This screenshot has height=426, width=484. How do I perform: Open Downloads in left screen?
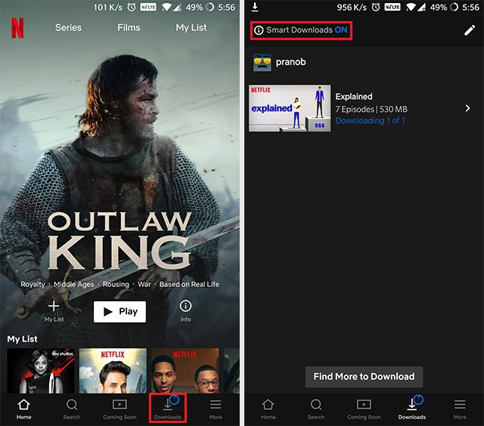[168, 408]
